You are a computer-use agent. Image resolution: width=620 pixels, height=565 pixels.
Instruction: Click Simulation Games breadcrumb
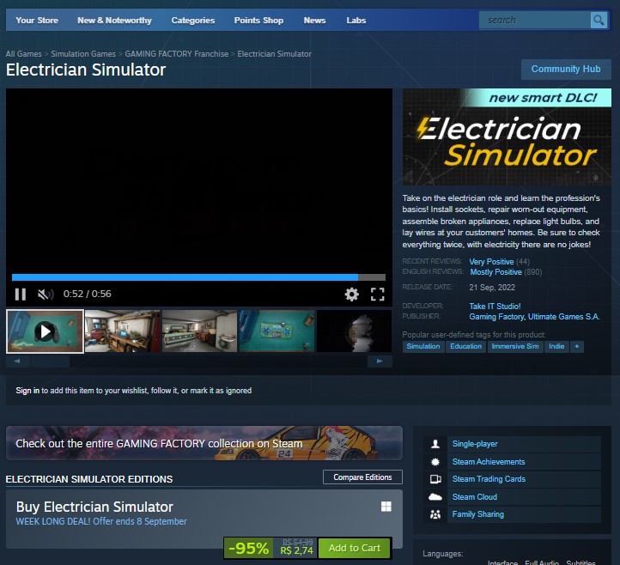(x=83, y=54)
